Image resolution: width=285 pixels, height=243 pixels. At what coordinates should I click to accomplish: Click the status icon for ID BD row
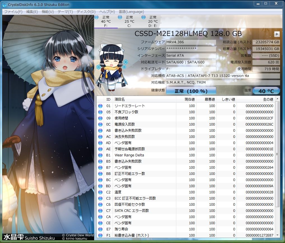[100, 186]
